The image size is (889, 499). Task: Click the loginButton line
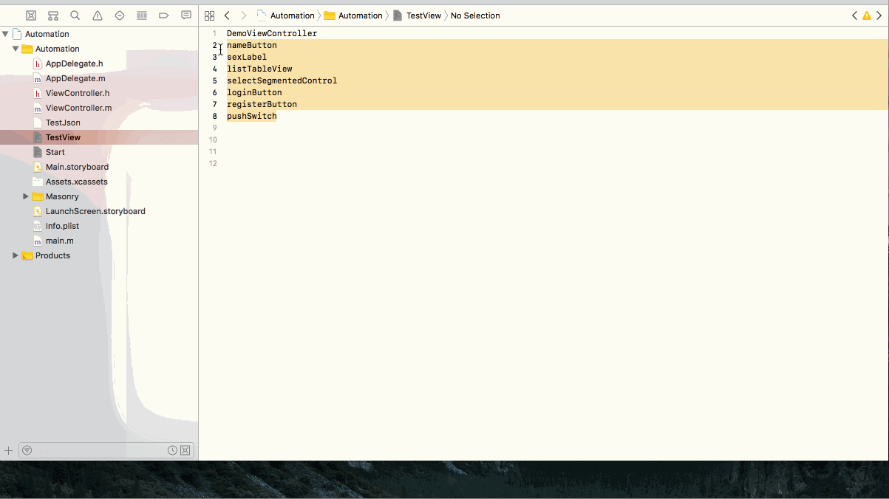pyautogui.click(x=254, y=92)
